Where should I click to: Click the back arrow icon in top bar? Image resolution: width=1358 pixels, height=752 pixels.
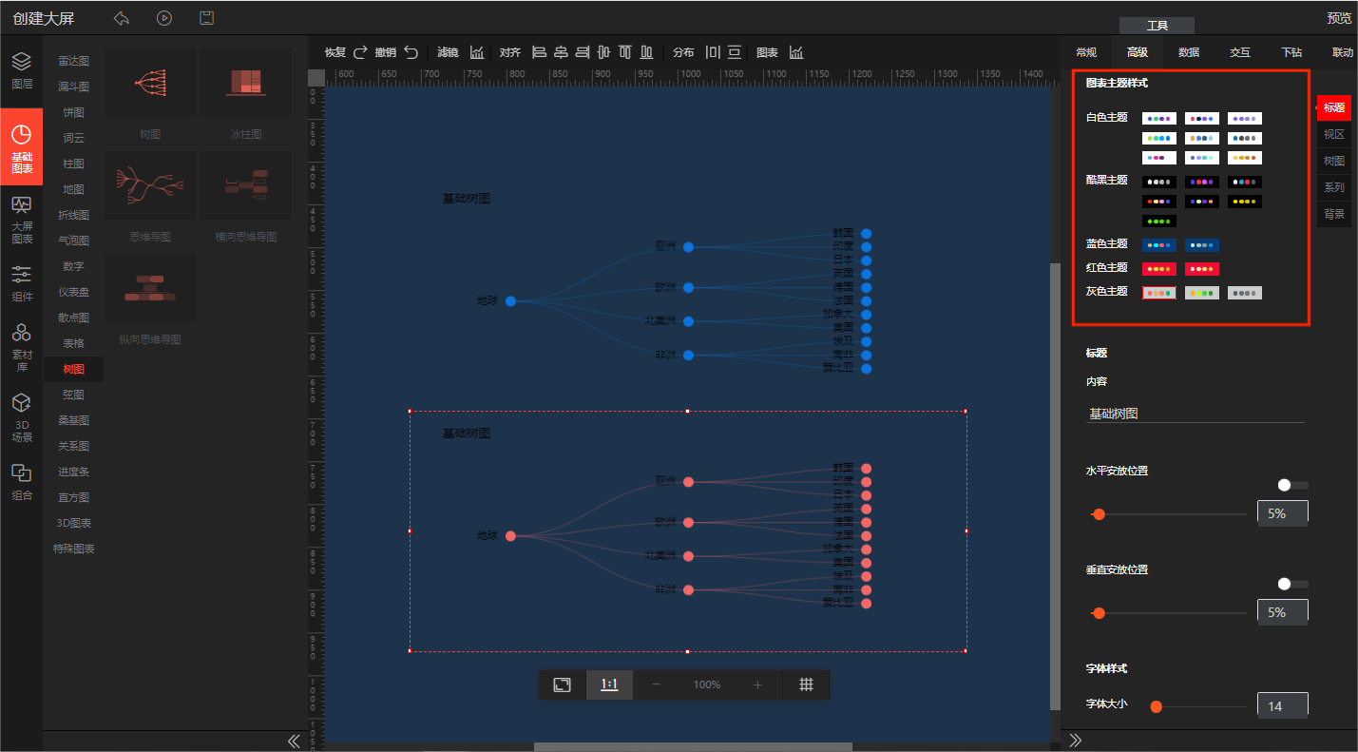click(121, 18)
